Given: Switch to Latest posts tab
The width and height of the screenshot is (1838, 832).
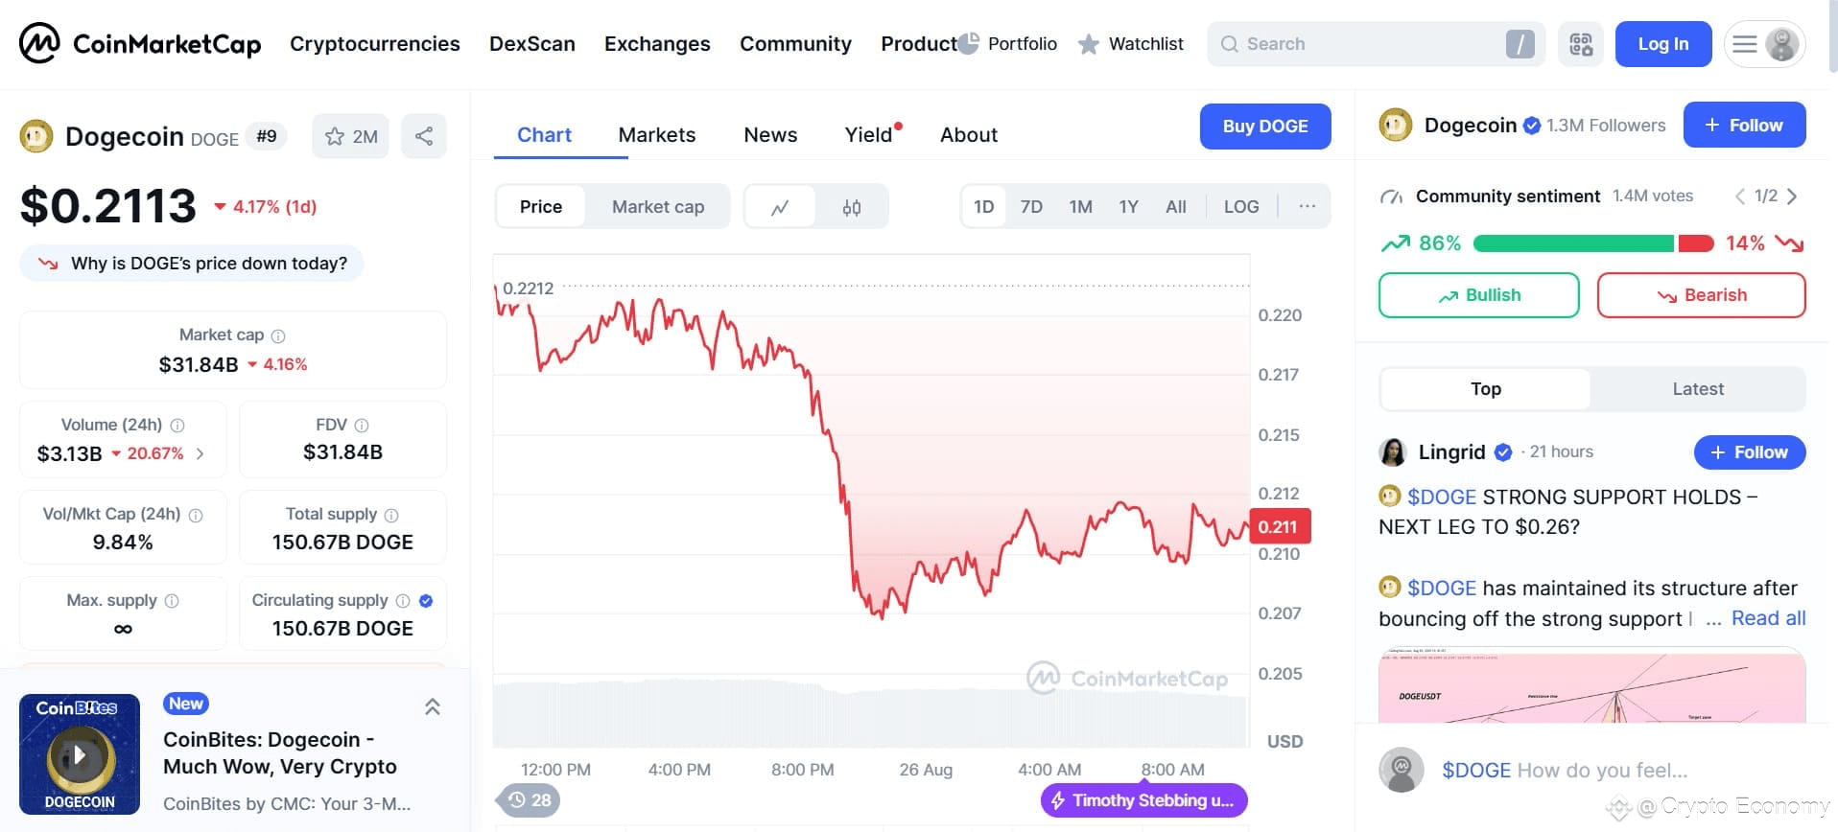Looking at the screenshot, I should 1698,389.
